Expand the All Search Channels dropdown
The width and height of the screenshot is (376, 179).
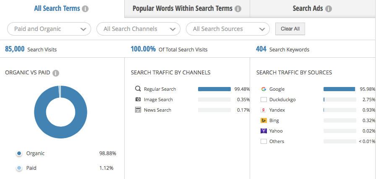pyautogui.click(x=138, y=29)
